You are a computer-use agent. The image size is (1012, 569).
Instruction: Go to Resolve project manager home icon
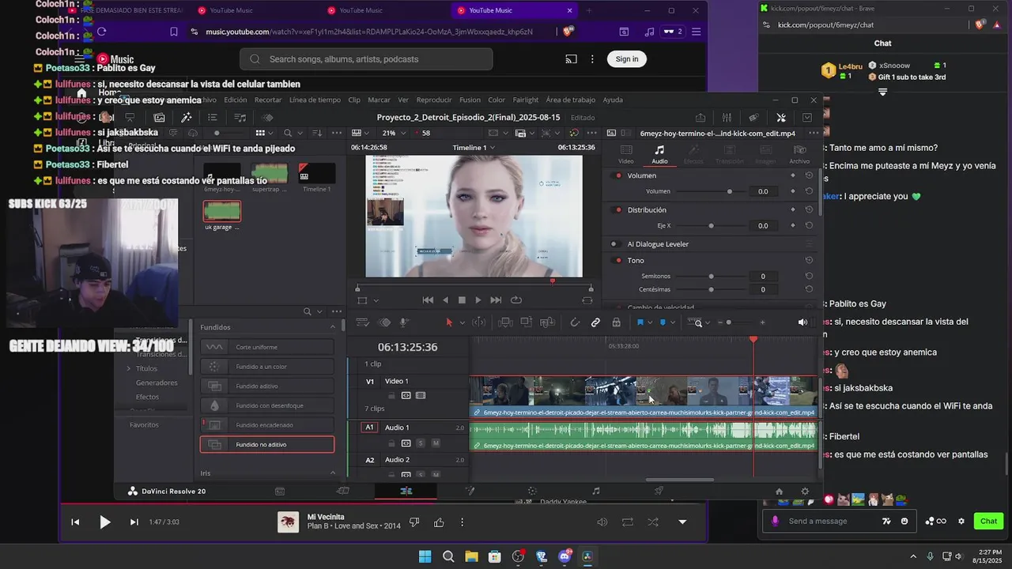click(779, 491)
